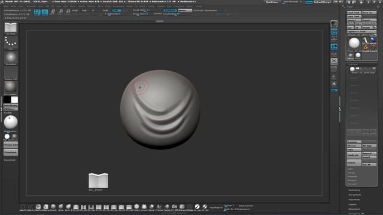Select the Rotate transform icon

(x=68, y=12)
